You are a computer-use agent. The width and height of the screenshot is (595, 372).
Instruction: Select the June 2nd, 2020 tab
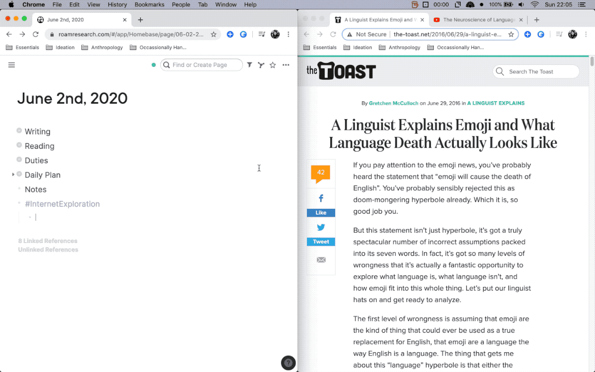click(82, 20)
